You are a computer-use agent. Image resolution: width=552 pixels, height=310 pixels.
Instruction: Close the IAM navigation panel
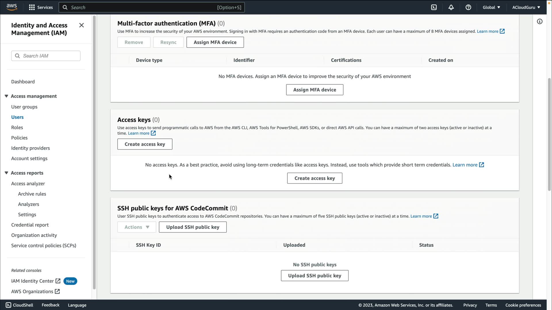(x=81, y=25)
